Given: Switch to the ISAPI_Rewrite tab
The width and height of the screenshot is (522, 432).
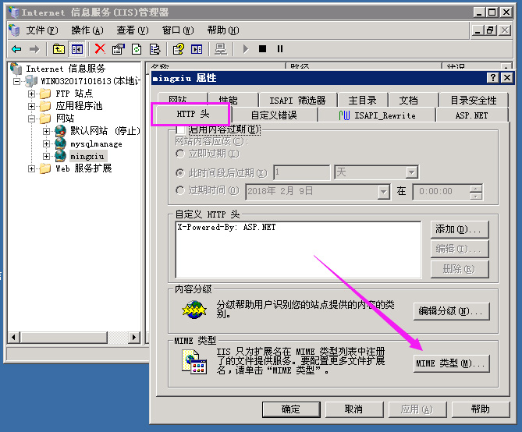Looking at the screenshot, I should point(377,115).
